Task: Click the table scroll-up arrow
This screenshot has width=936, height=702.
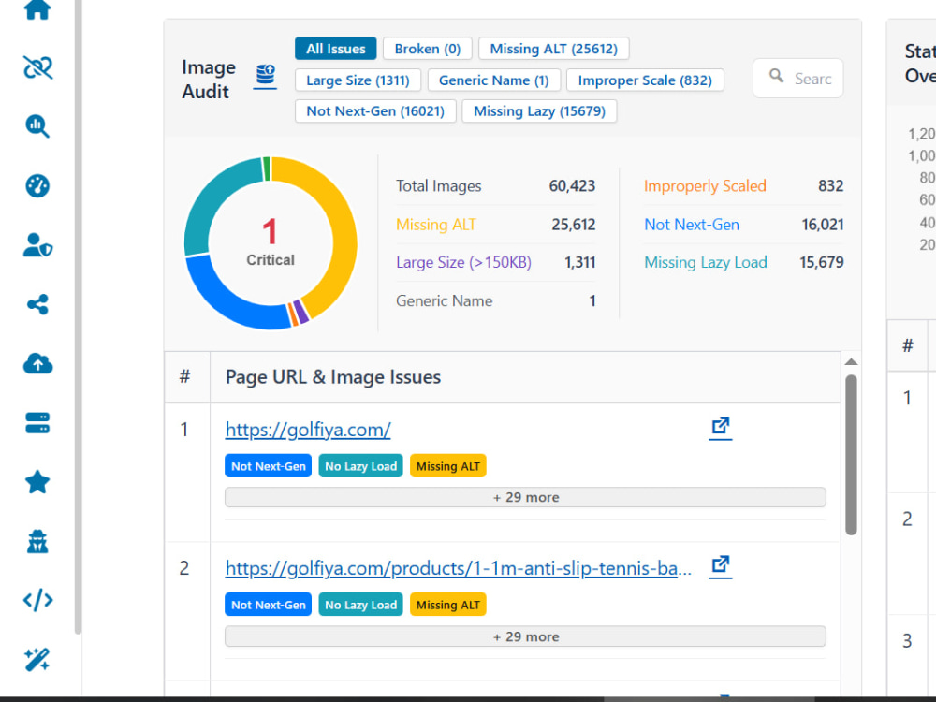Action: click(851, 361)
